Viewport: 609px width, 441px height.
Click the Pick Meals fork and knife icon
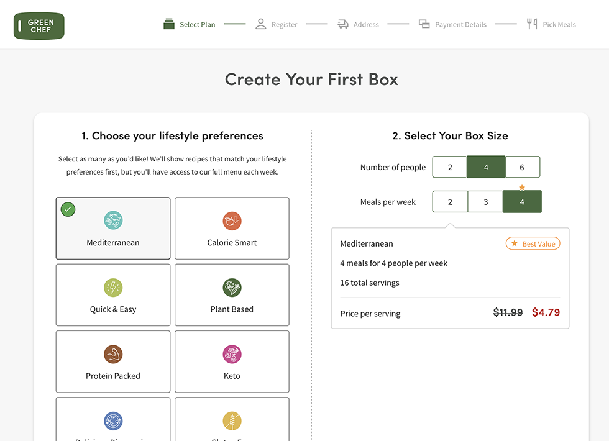point(532,24)
